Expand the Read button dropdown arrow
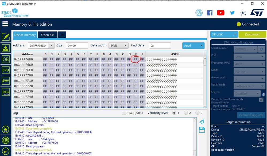Viewport: 267px width, 156px height. coord(202,45)
